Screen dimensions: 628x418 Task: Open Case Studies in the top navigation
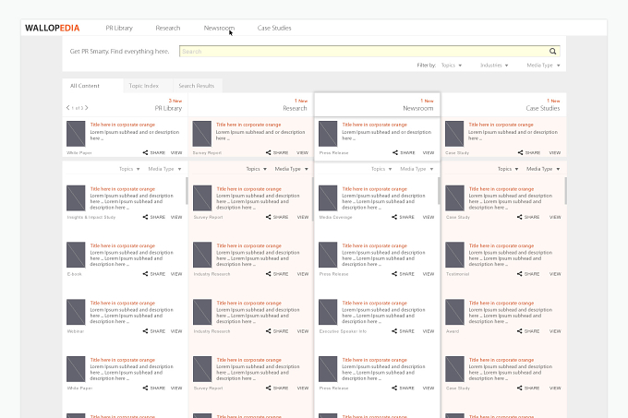tap(274, 28)
